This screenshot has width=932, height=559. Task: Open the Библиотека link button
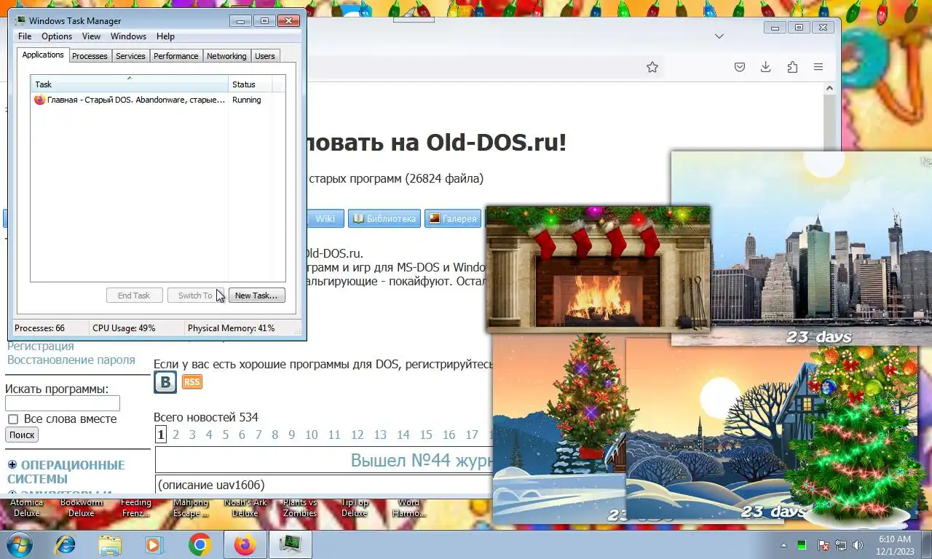pos(384,218)
